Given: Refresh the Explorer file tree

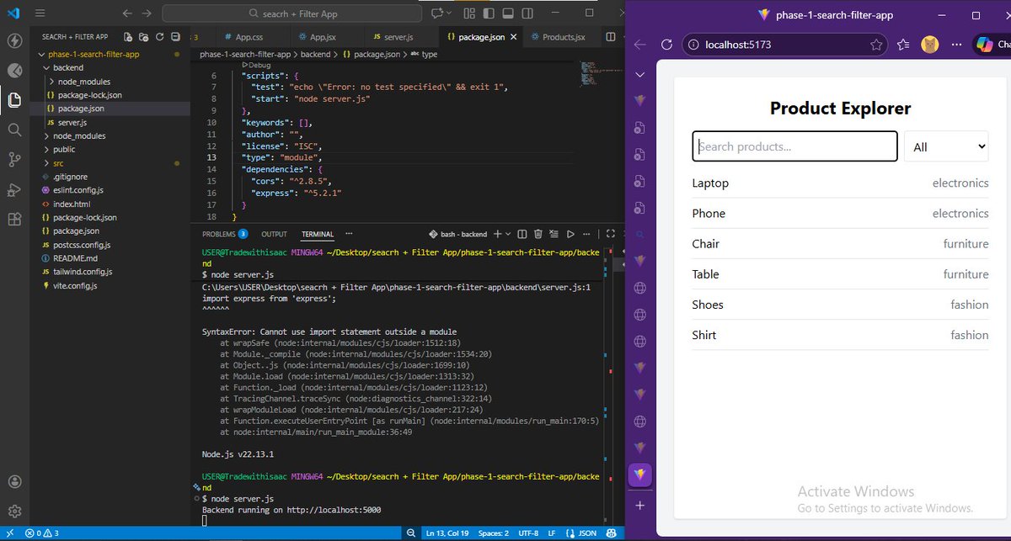Looking at the screenshot, I should 159,37.
